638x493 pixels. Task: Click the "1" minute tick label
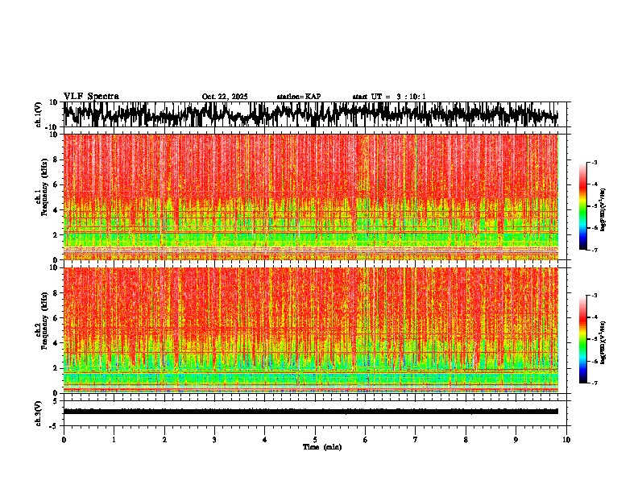114,440
